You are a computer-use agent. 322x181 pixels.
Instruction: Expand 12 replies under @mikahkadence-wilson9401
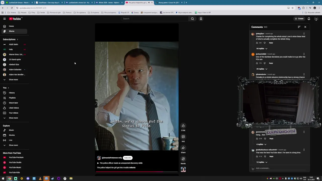tap(262, 162)
